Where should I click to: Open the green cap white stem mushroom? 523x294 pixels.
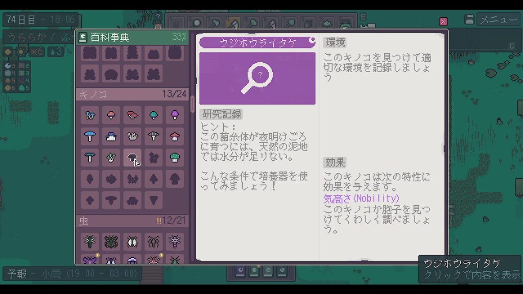point(175,158)
